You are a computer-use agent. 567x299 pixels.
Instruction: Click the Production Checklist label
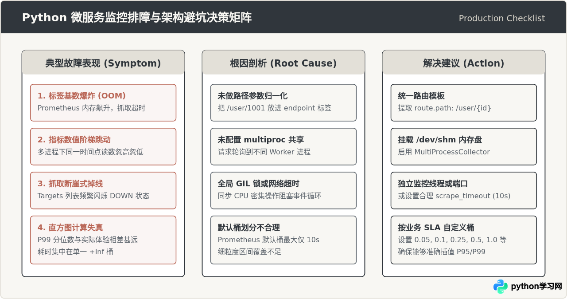point(502,18)
